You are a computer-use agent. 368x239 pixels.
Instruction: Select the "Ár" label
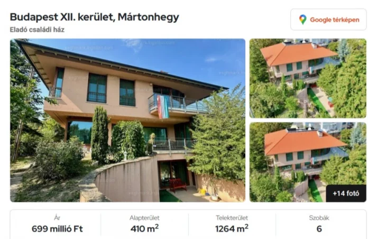click(x=57, y=218)
